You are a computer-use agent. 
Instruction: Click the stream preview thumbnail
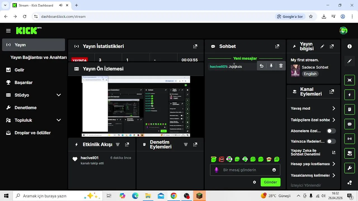[136, 106]
